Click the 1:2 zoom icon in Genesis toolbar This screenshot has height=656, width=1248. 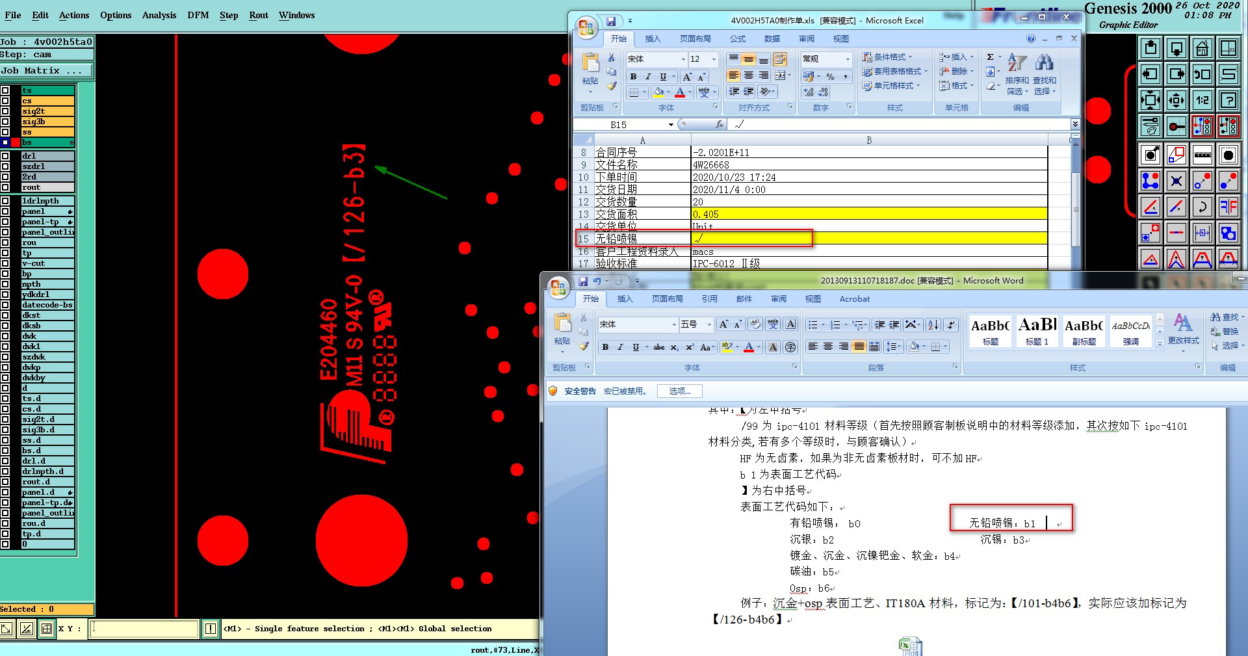[x=1202, y=100]
